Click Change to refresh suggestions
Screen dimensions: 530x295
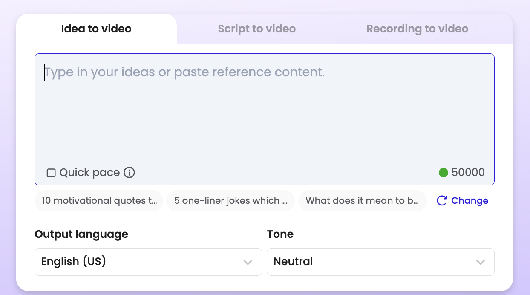coord(469,201)
